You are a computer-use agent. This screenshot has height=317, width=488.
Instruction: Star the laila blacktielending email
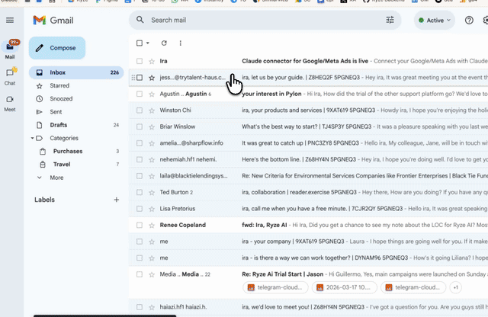152,176
